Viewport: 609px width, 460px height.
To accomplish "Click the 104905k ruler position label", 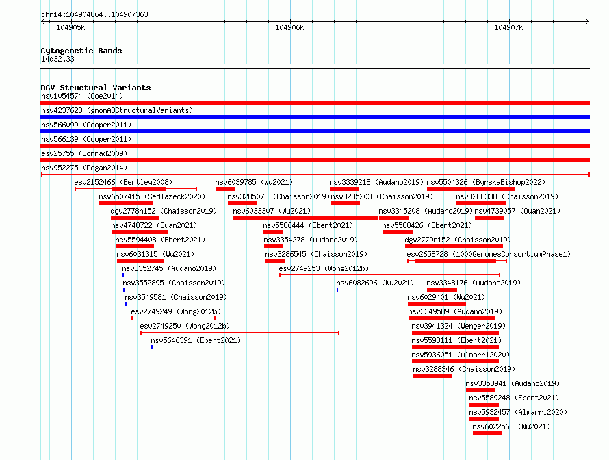I will pyautogui.click(x=70, y=27).
